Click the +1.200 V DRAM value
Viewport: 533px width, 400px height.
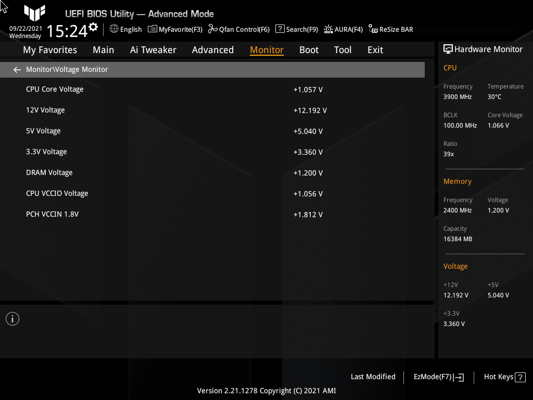pyautogui.click(x=308, y=173)
